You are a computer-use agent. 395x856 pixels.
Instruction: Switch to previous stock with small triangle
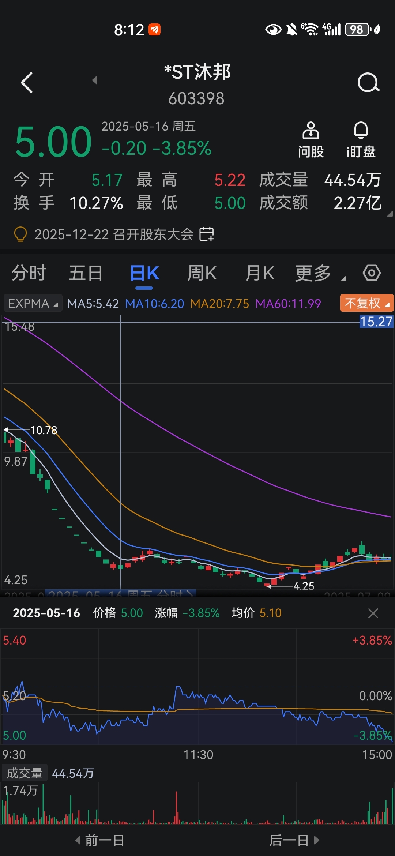95,80
